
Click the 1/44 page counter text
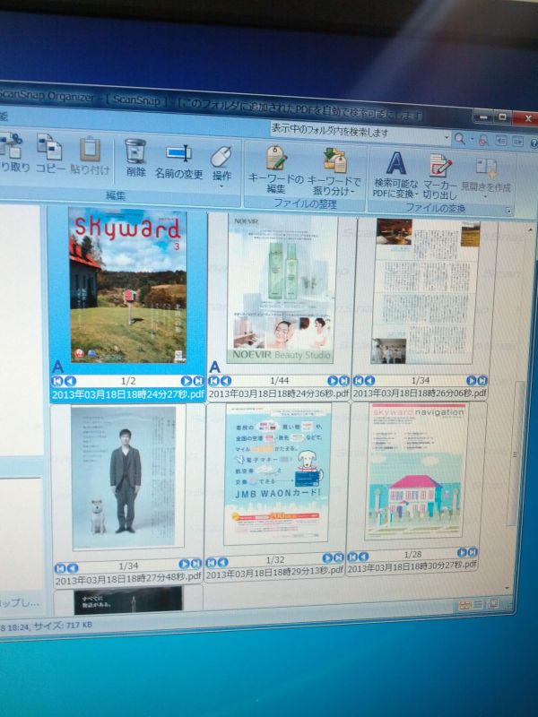click(x=279, y=380)
